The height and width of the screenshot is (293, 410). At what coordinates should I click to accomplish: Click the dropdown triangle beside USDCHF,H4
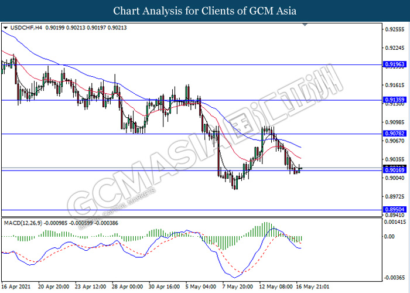point(5,28)
